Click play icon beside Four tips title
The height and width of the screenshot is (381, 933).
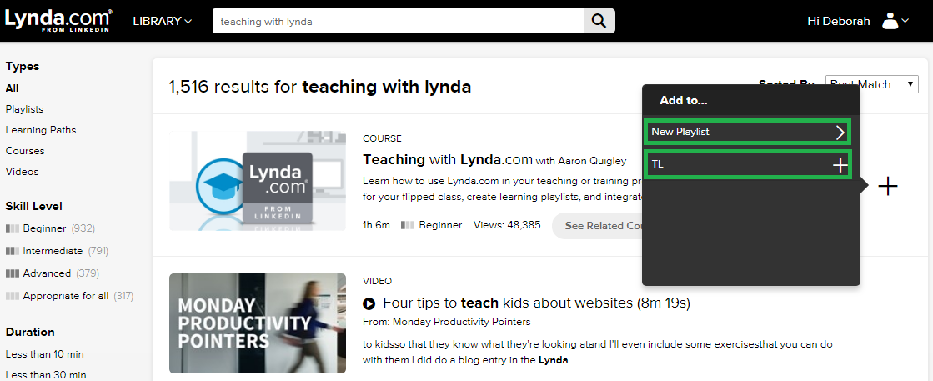(369, 303)
